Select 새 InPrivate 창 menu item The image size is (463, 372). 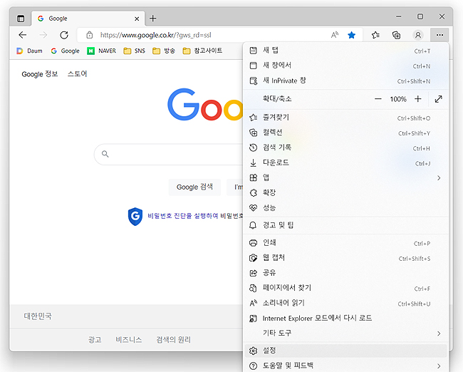tap(345, 81)
